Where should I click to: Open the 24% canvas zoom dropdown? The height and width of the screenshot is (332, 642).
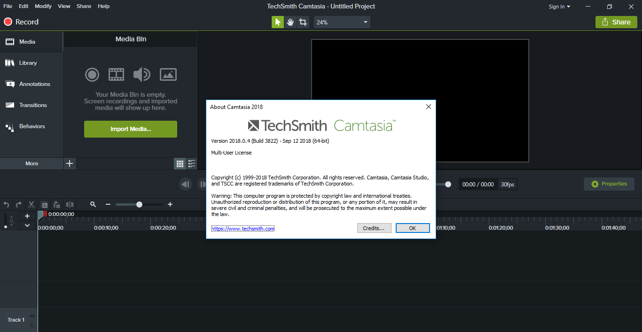(342, 22)
